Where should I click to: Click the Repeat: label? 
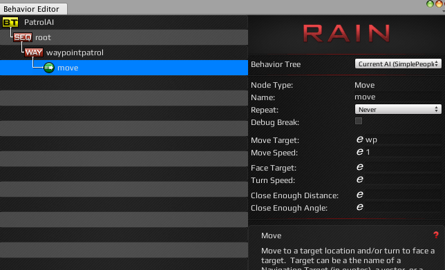point(265,110)
